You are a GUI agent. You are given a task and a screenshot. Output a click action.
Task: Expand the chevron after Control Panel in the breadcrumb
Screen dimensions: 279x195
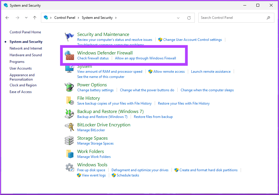click(x=78, y=18)
